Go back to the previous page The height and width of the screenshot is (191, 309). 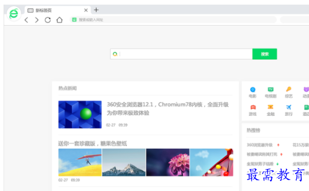(26, 20)
